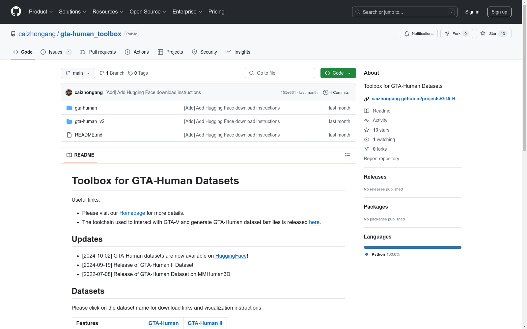Click the Python language bar
This screenshot has width=527, height=329.
tap(412, 247)
